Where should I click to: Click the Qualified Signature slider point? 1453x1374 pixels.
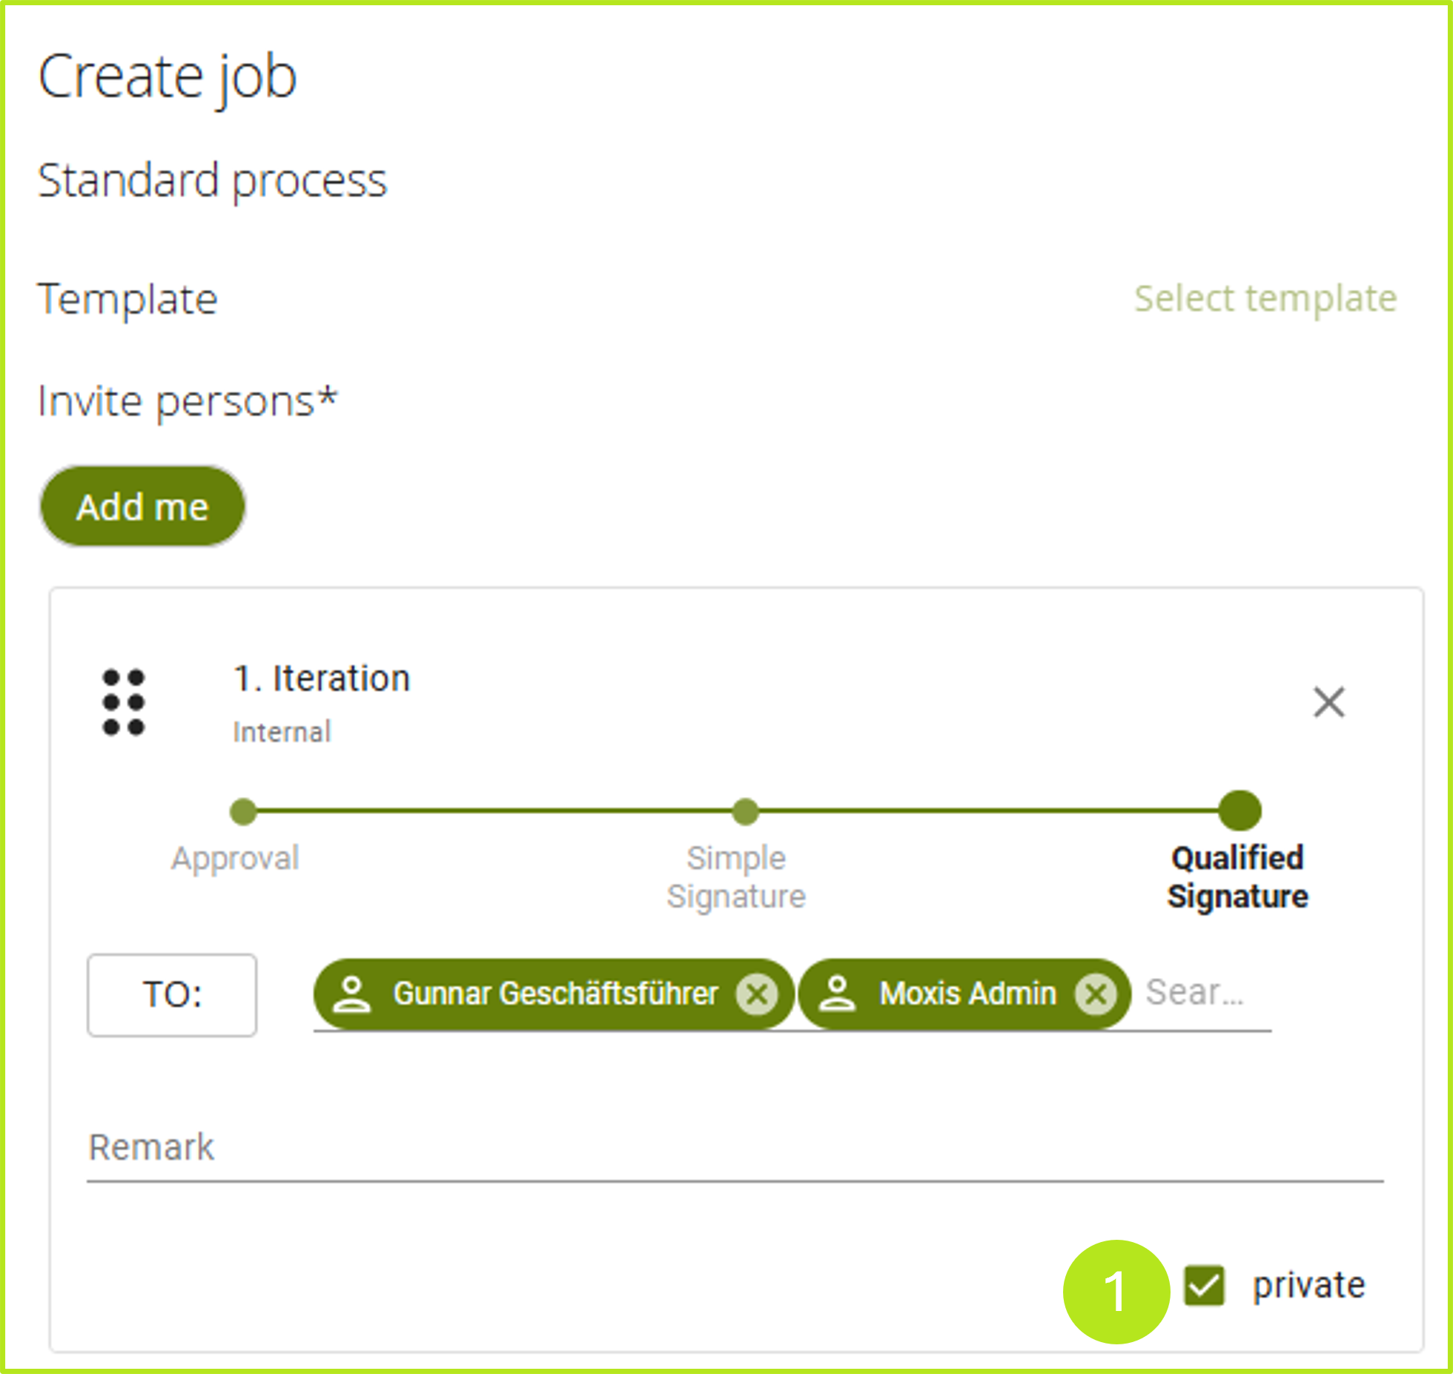(1239, 810)
